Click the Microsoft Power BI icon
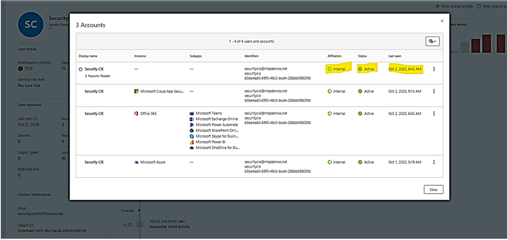Image resolution: width=508 pixels, height=240 pixels. coord(192,142)
